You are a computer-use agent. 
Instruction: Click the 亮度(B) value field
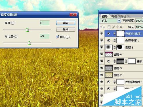(x=45, y=23)
